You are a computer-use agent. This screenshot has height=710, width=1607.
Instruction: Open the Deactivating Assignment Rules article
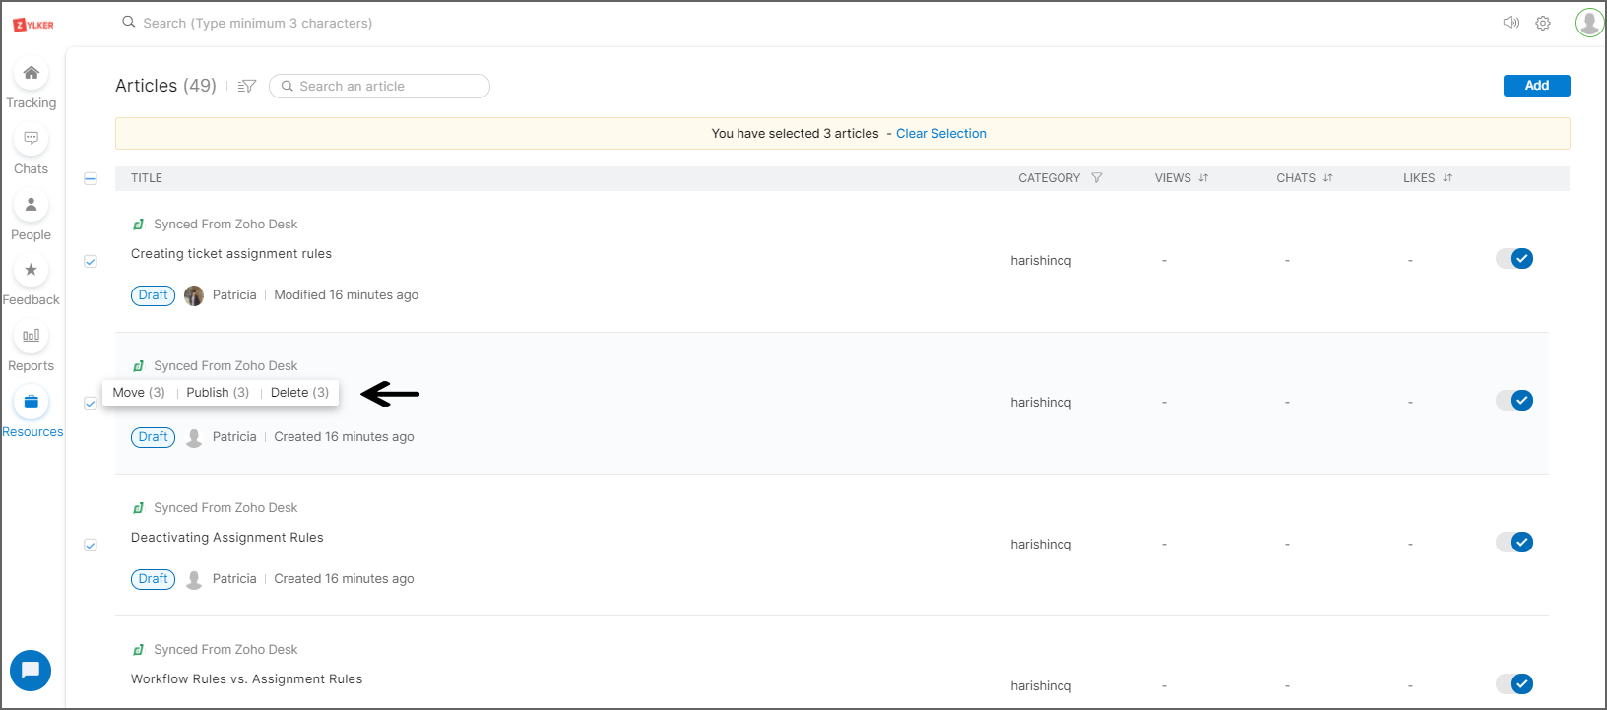[x=227, y=538]
